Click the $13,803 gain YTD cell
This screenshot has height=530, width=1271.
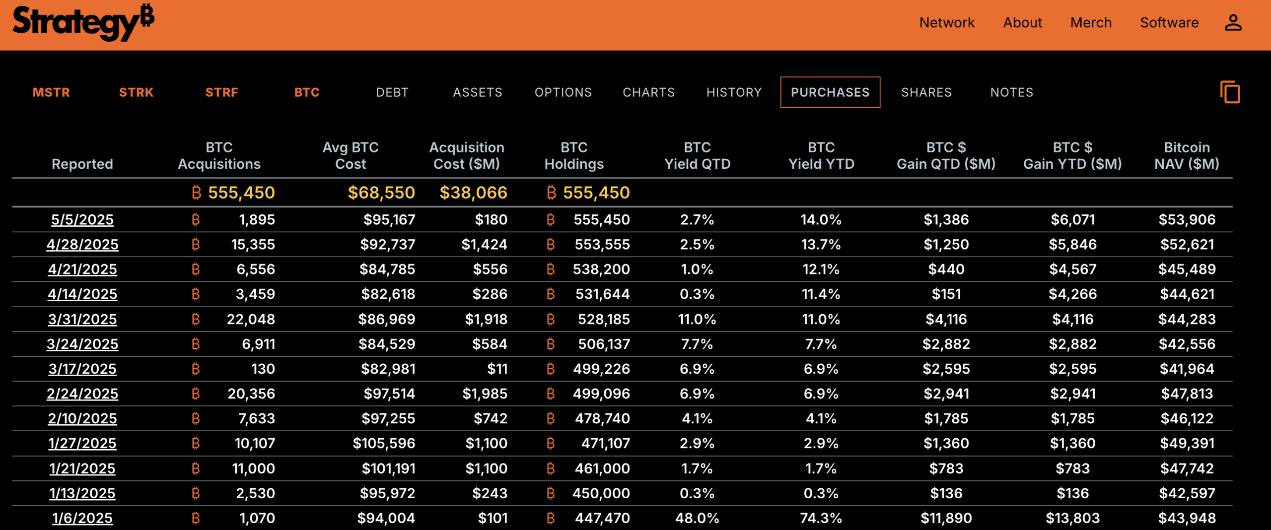tap(1073, 518)
